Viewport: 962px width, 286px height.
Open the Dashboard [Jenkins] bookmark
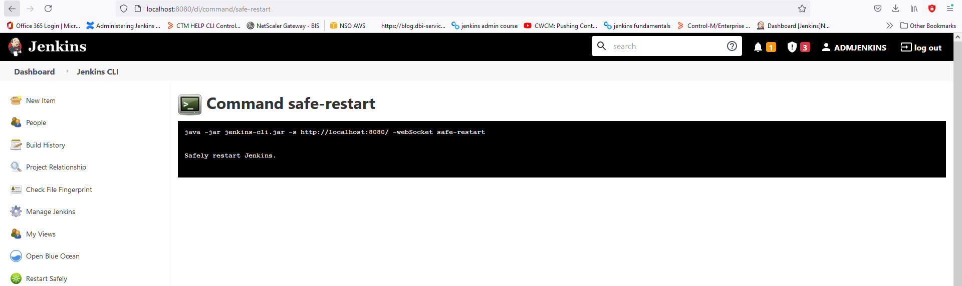(x=794, y=25)
